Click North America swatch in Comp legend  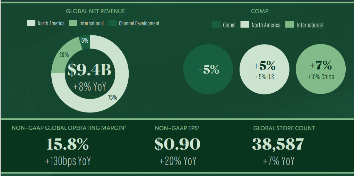click(x=245, y=25)
